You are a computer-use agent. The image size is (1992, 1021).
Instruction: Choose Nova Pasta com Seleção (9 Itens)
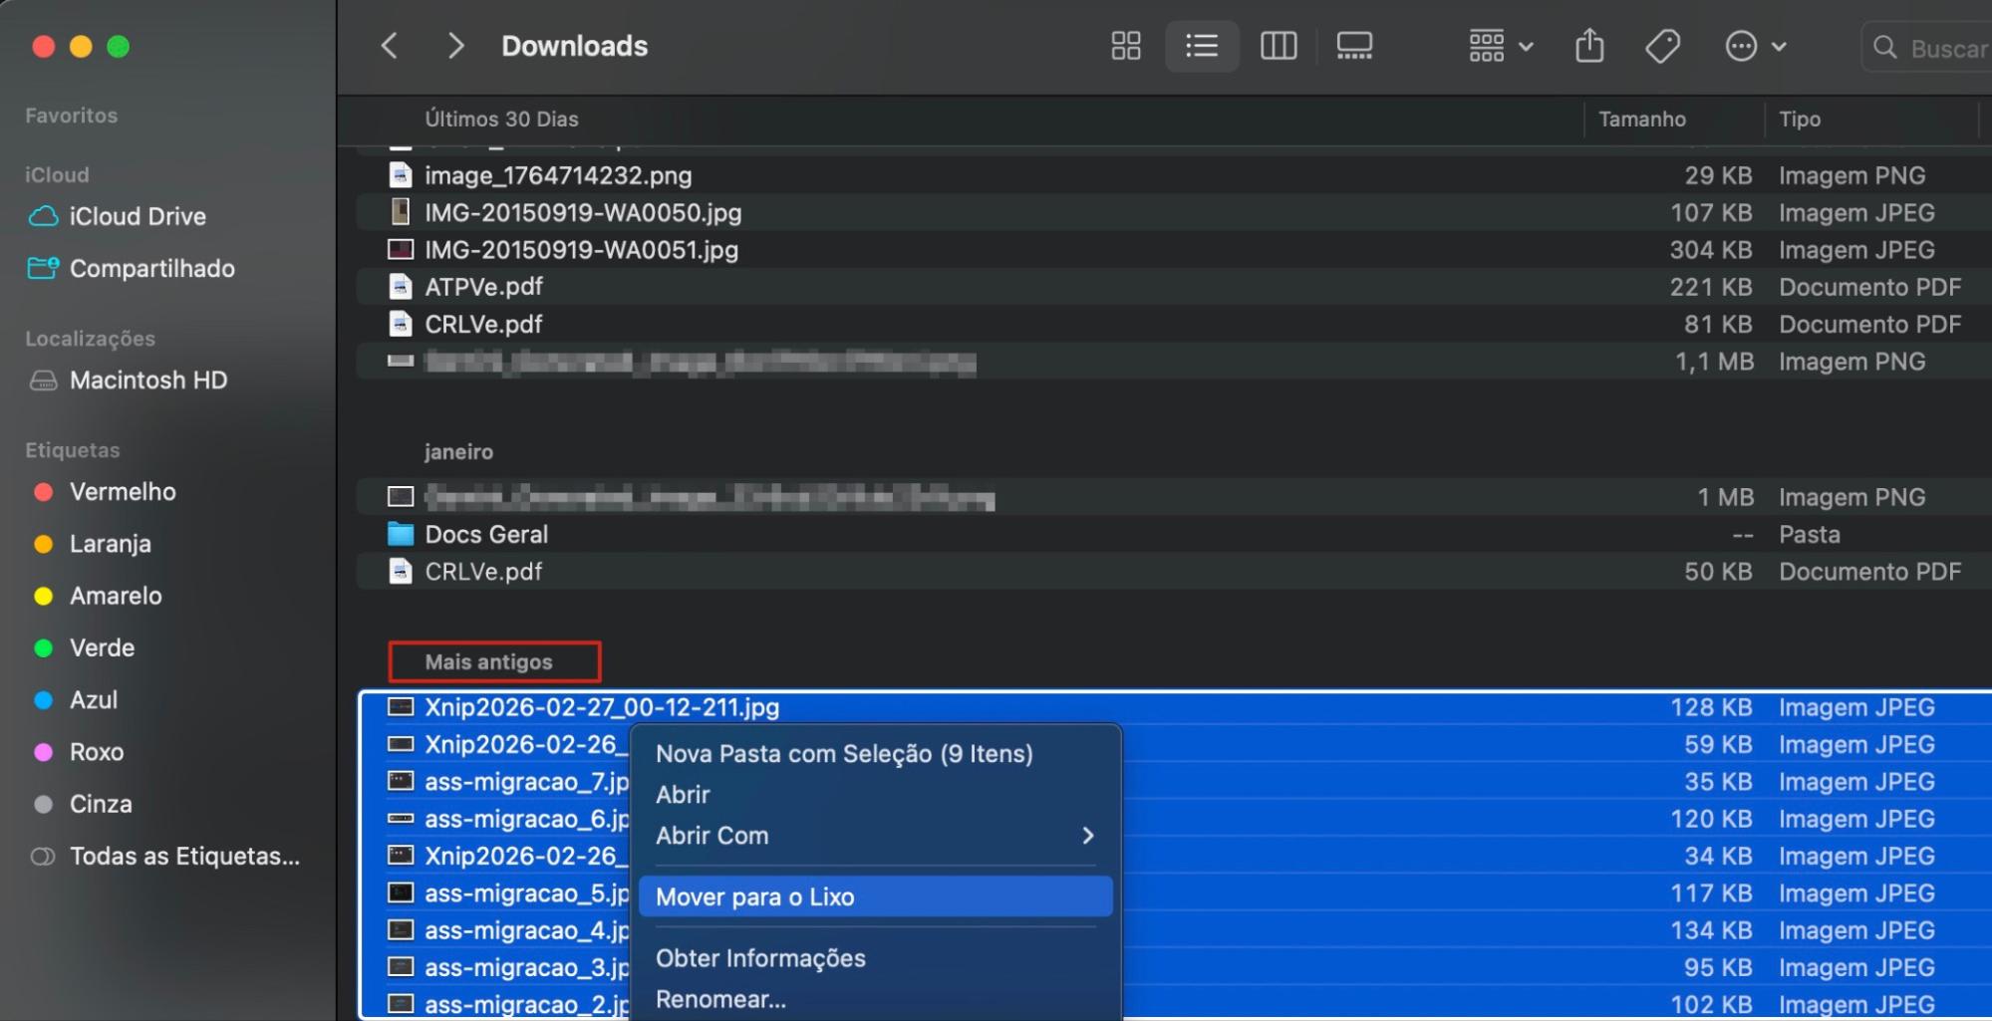coord(844,754)
